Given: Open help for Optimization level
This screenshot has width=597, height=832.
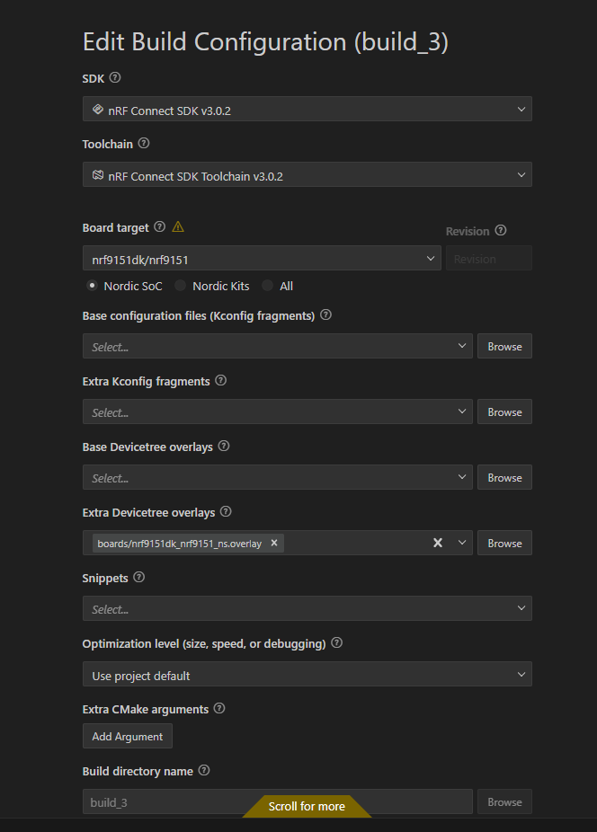Looking at the screenshot, I should (x=337, y=642).
